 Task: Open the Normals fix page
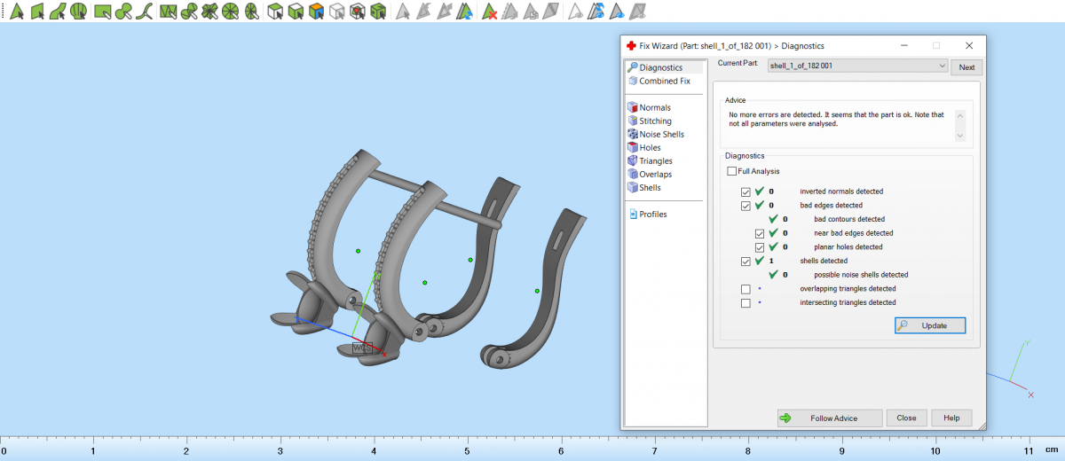tap(654, 107)
